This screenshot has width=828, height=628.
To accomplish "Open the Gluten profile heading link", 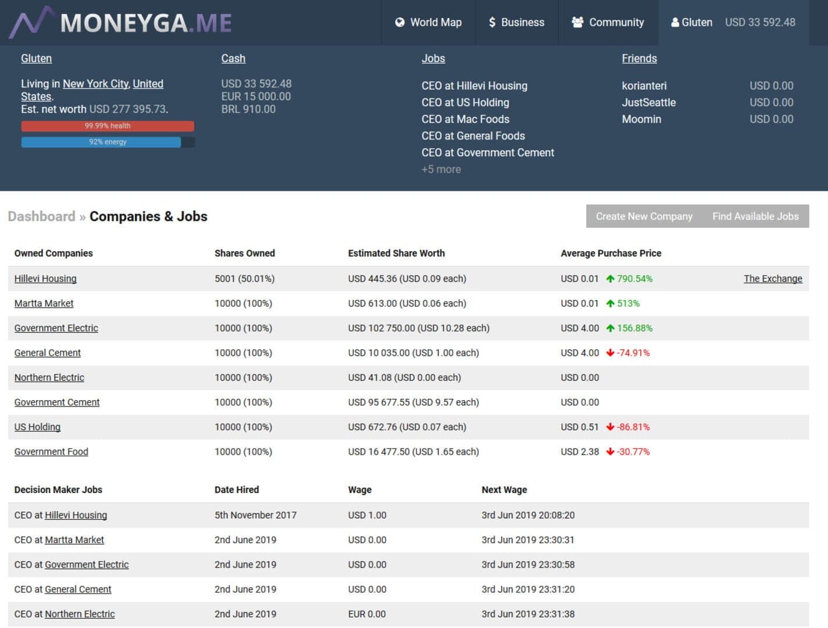I will 36,58.
